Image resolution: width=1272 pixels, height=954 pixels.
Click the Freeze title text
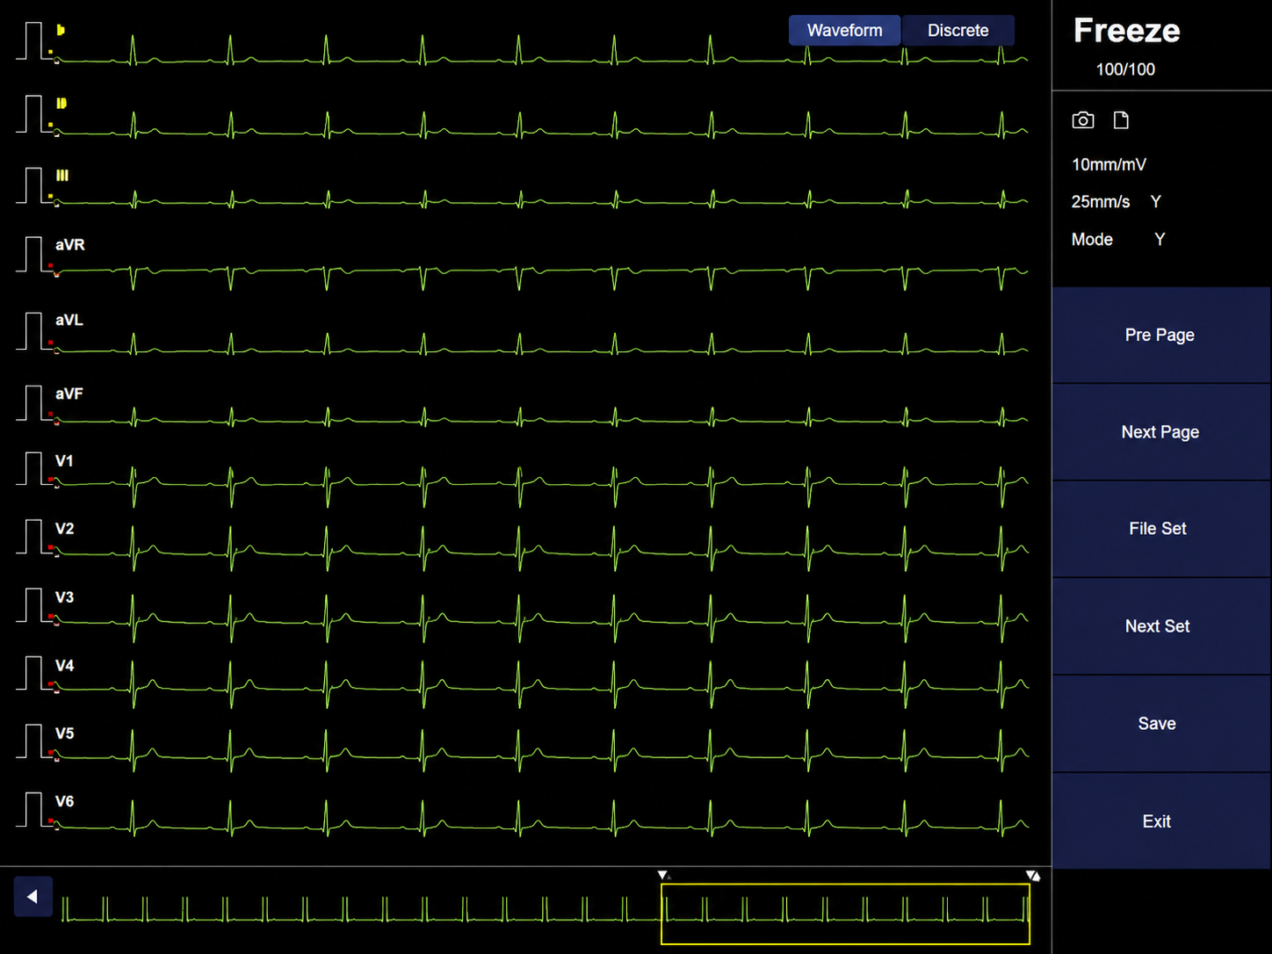(x=1126, y=31)
